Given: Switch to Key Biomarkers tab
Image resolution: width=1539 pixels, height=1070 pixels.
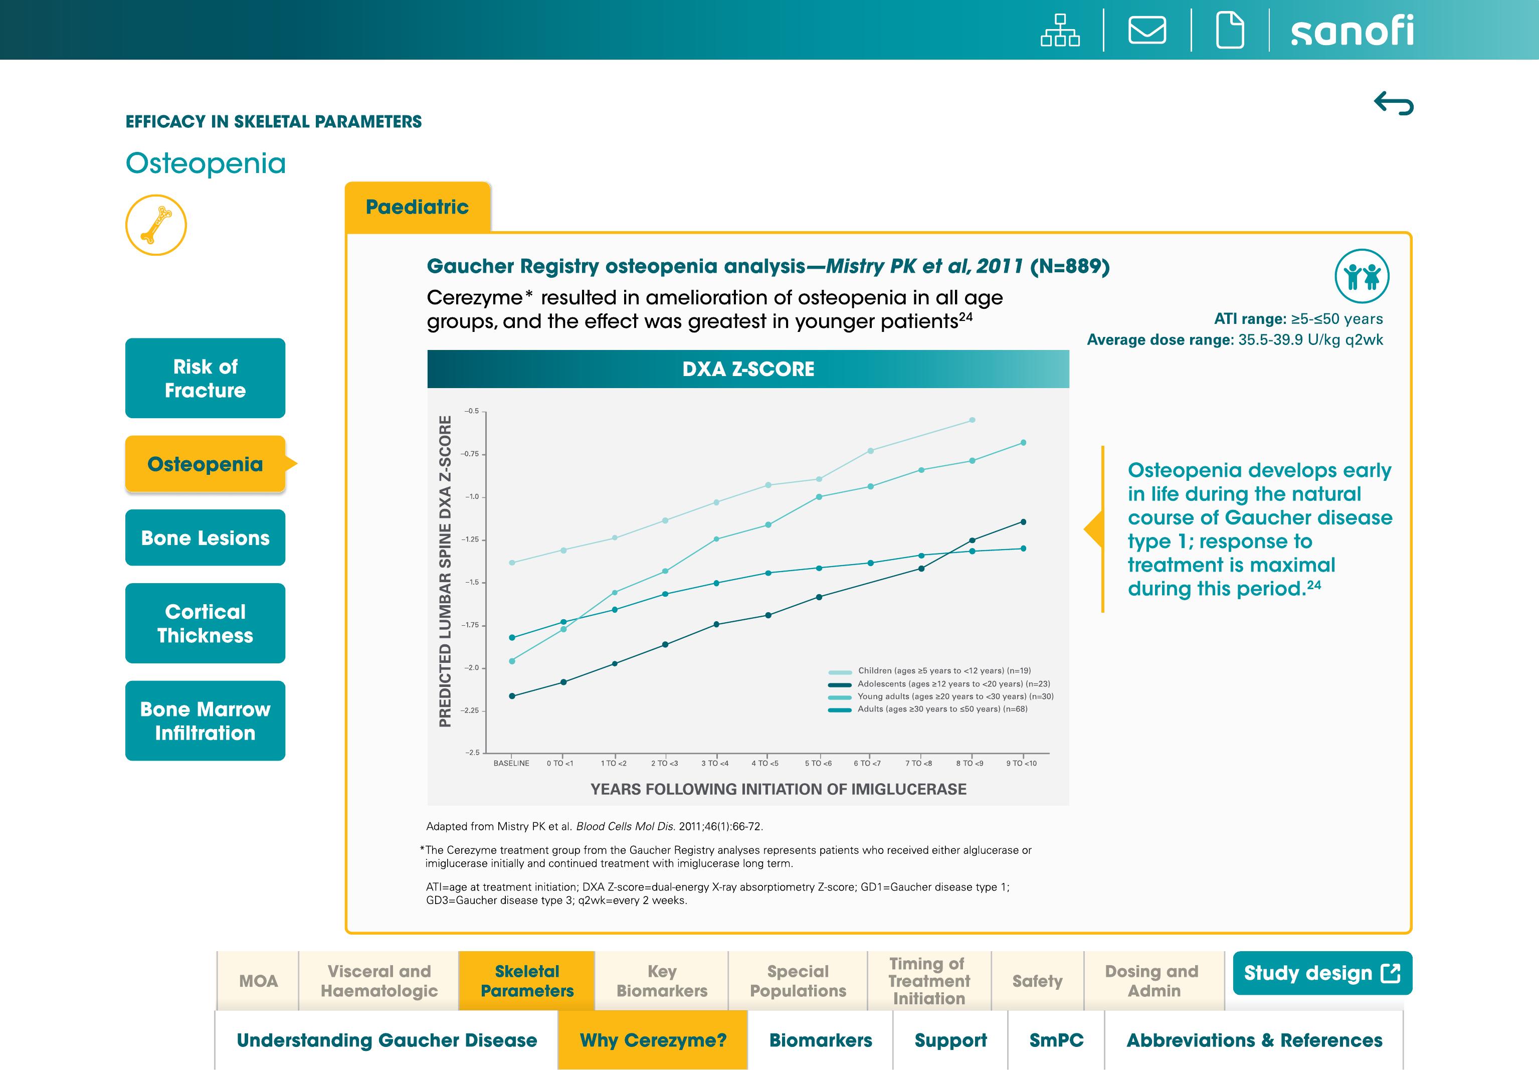Looking at the screenshot, I should click(662, 981).
